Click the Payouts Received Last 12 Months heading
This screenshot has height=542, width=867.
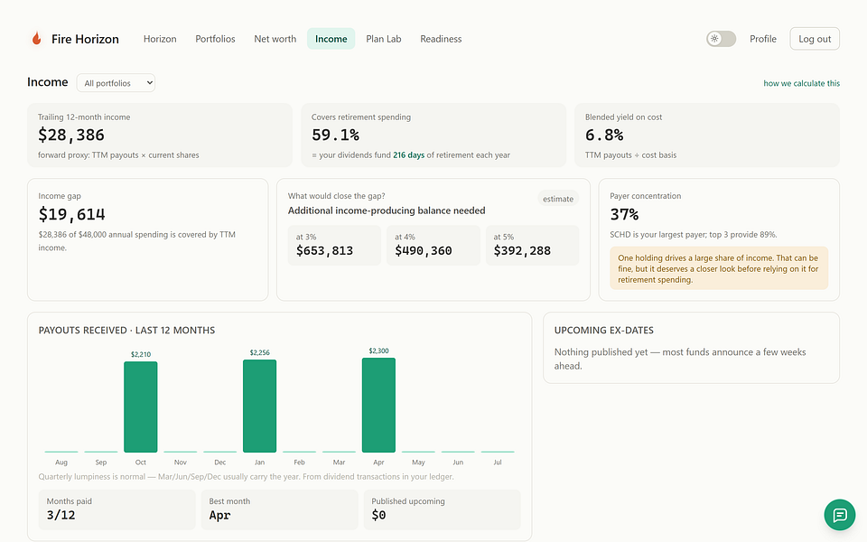[x=126, y=331]
